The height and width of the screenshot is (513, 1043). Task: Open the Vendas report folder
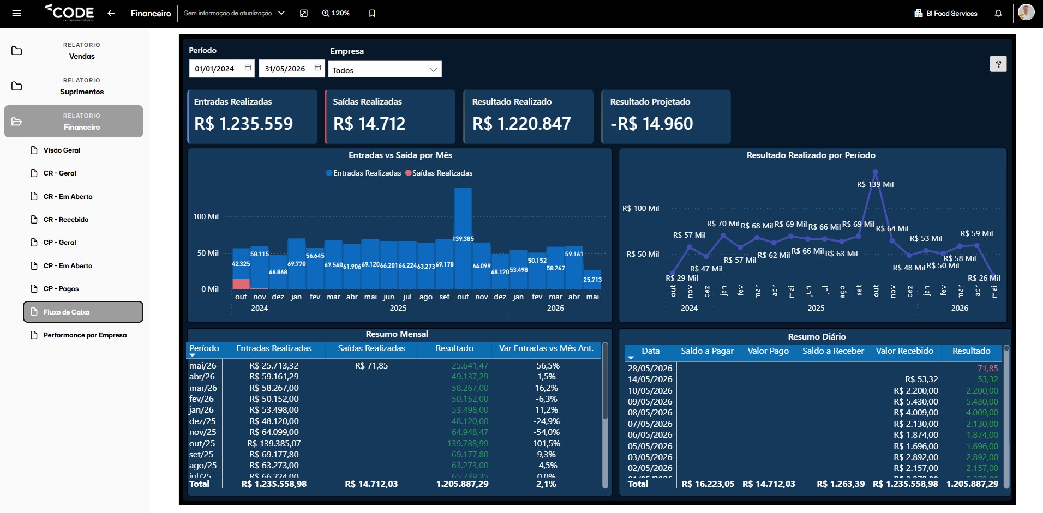coord(74,51)
